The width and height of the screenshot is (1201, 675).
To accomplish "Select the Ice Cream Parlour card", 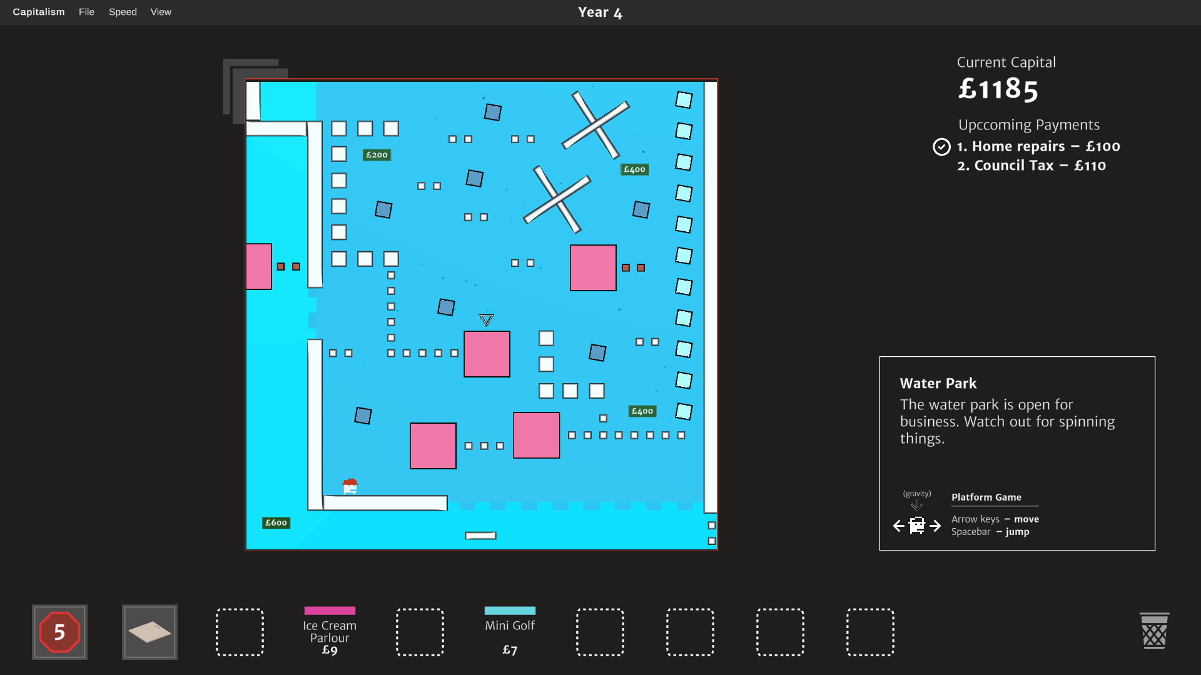I will pos(330,632).
